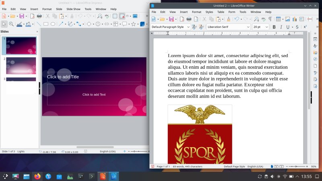Open Print Preview in Writer toolbar
Image resolution: width=322 pixels, height=181 pixels.
coord(196,19)
